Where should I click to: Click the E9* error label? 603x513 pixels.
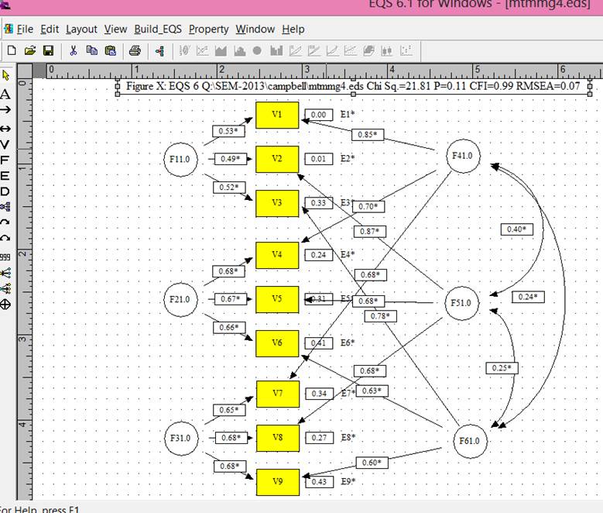[x=348, y=481]
